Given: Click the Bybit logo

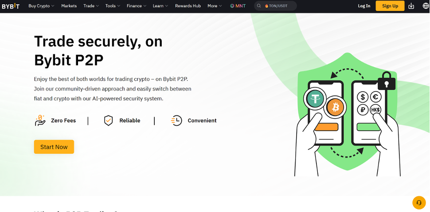Looking at the screenshot, I should 11,6.
